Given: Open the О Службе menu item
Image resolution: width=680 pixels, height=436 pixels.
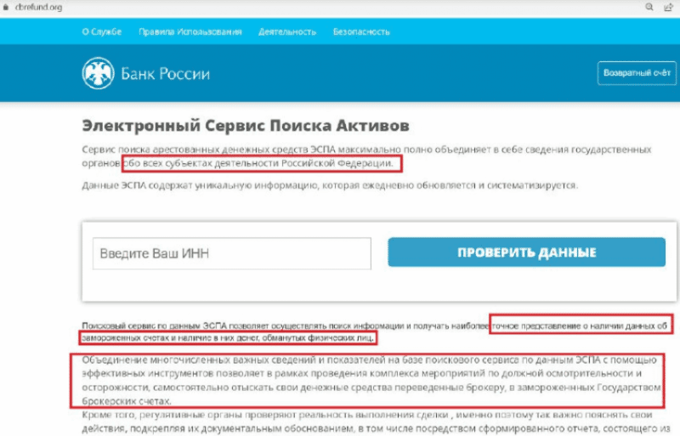Looking at the screenshot, I should tap(102, 31).
